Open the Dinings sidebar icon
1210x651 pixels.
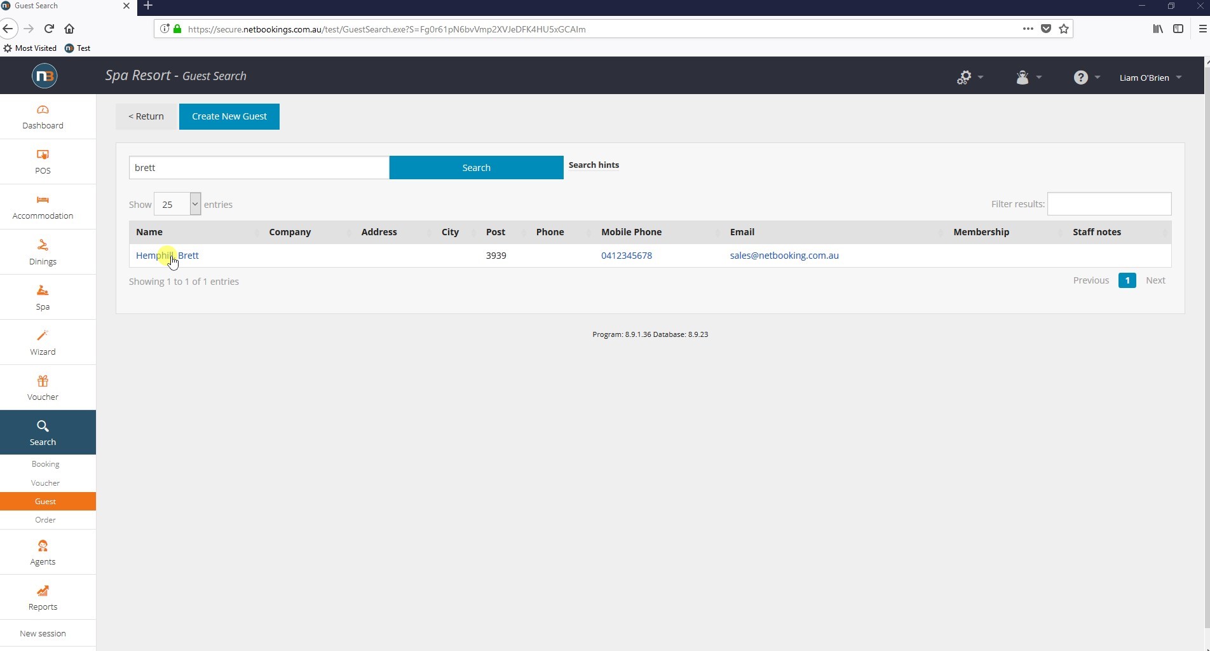43,245
